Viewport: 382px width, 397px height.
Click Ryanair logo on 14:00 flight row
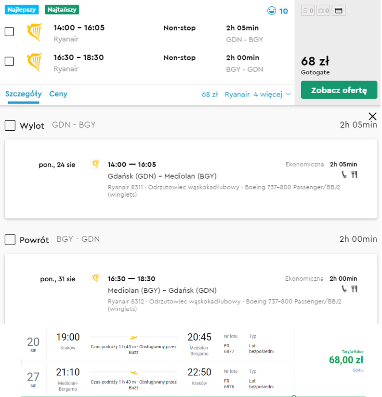coord(34,33)
